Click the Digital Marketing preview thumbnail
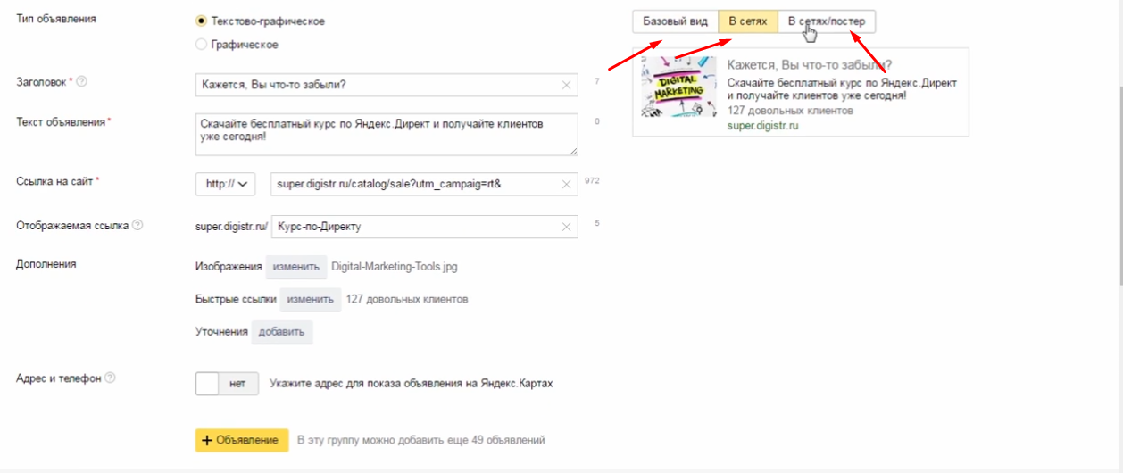Screen dimensions: 1123x473 [x=678, y=87]
